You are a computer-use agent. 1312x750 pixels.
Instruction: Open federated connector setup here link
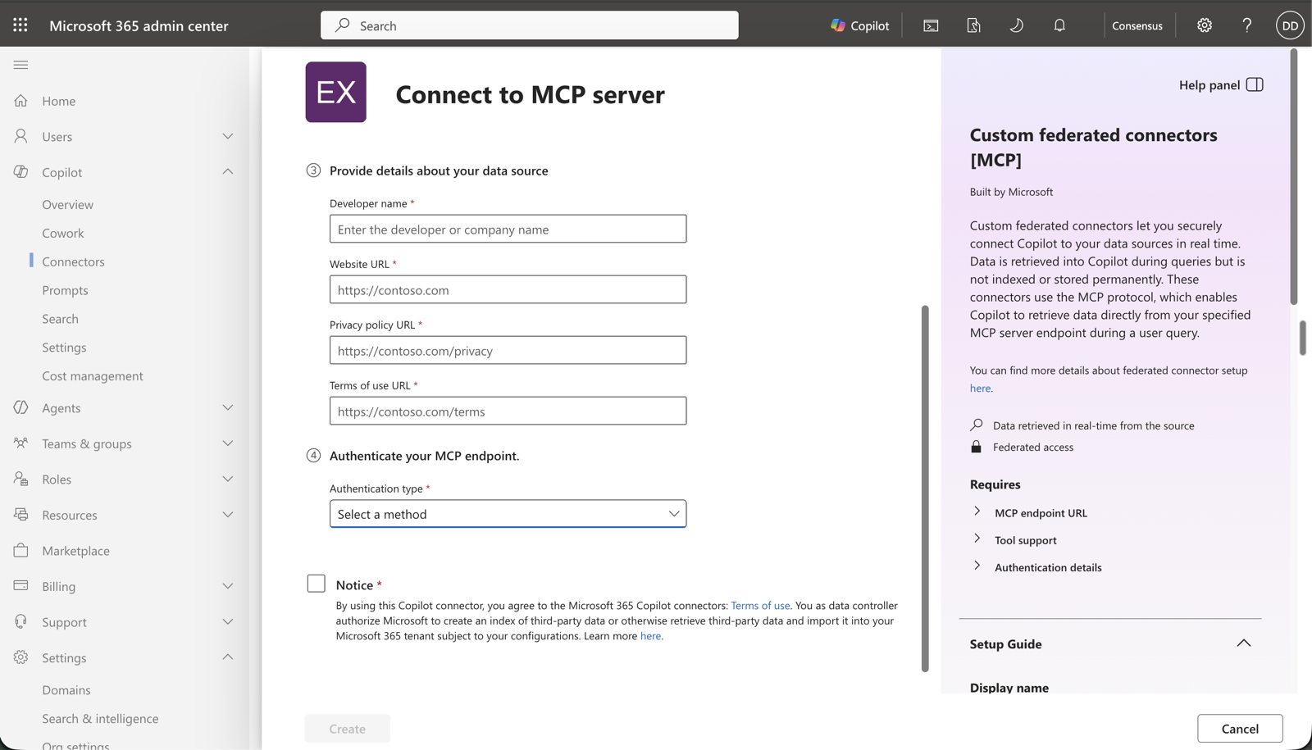pyautogui.click(x=980, y=389)
